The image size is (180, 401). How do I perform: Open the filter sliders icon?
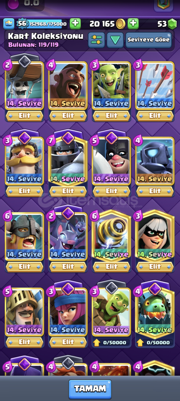(x=96, y=40)
